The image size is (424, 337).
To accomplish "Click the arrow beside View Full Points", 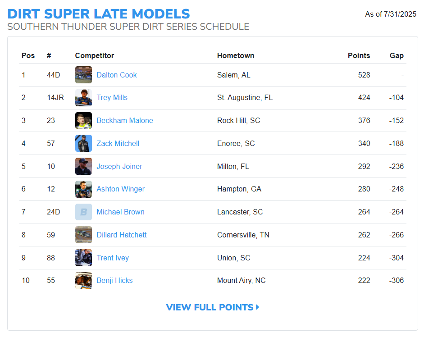I will pyautogui.click(x=258, y=307).
